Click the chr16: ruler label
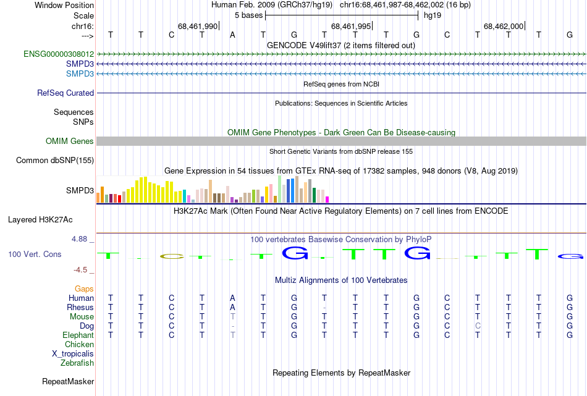The height and width of the screenshot is (396, 587). point(83,26)
